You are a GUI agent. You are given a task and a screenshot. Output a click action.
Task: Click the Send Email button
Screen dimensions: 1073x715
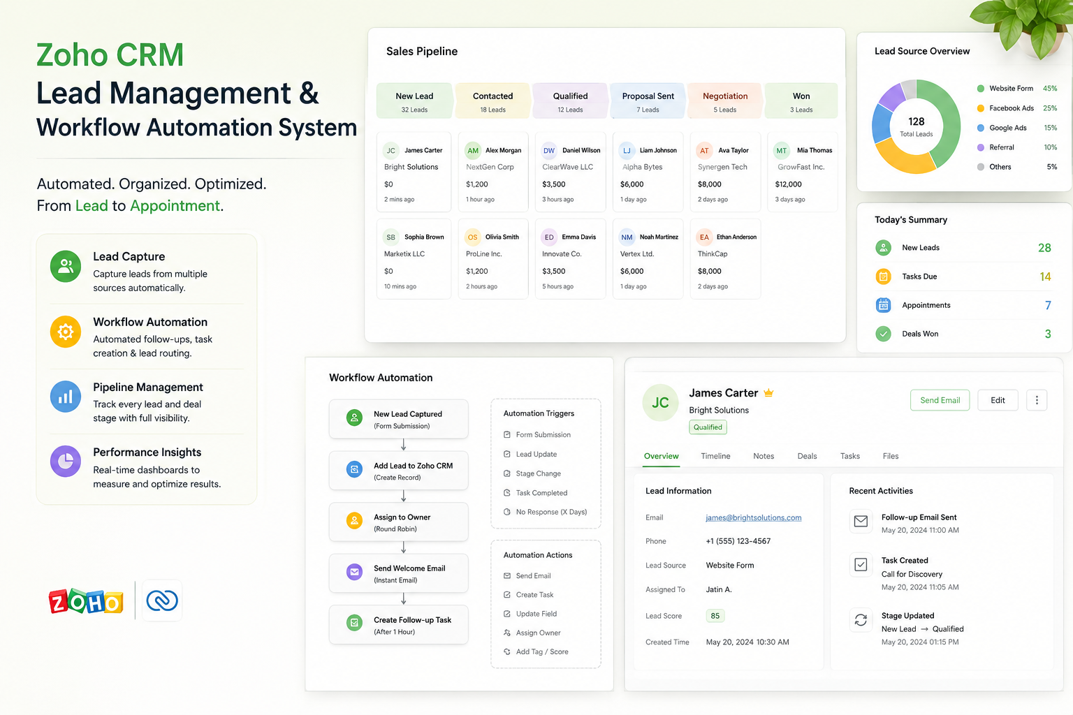tap(940, 400)
